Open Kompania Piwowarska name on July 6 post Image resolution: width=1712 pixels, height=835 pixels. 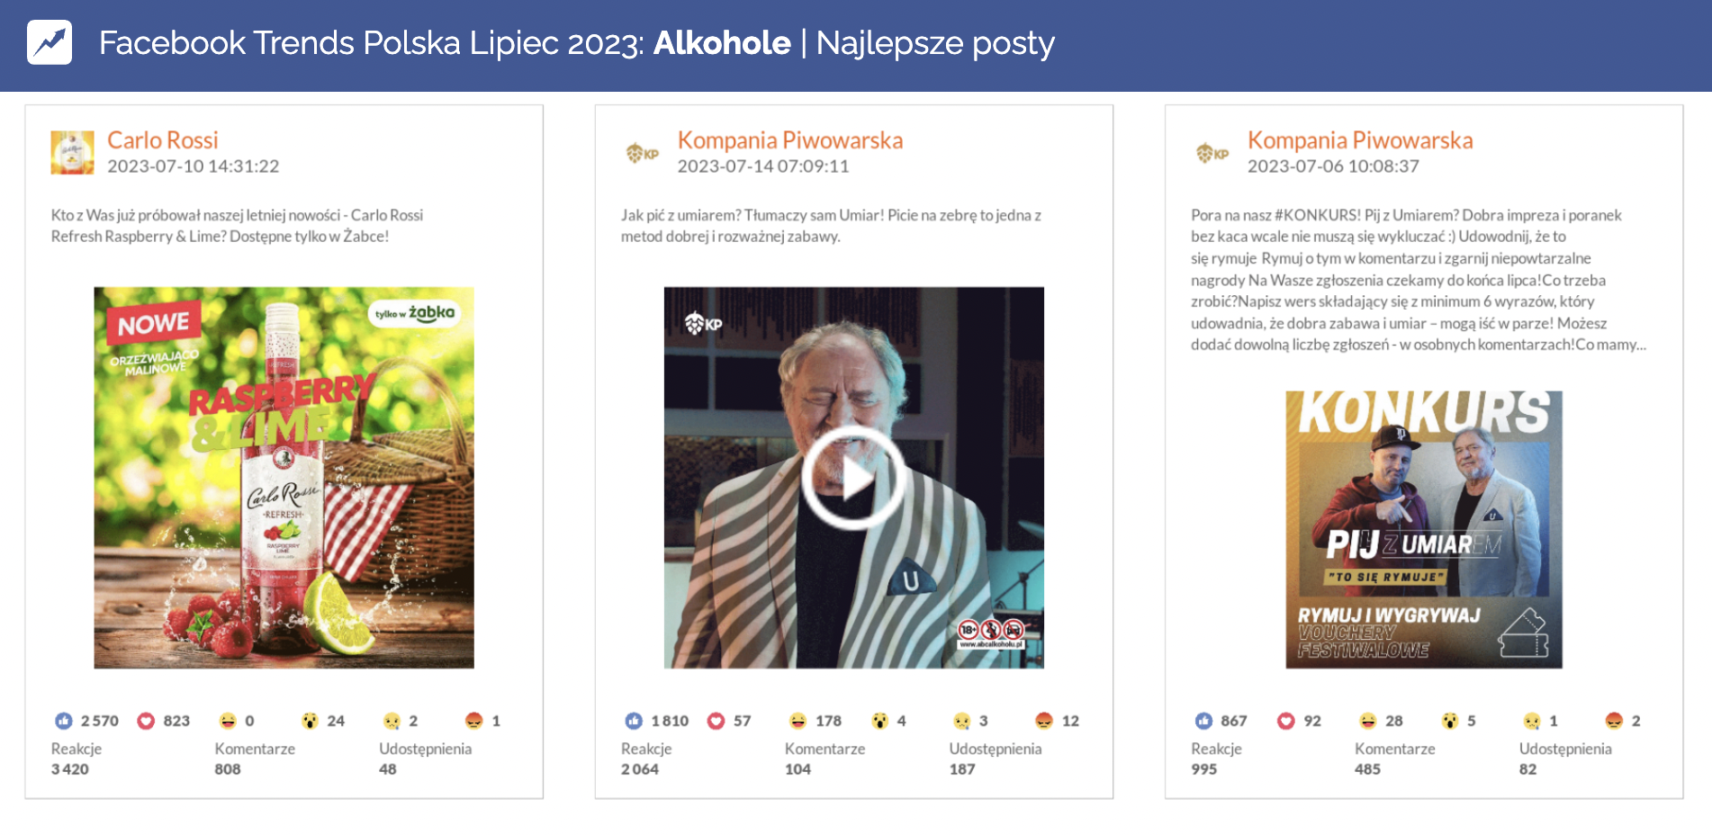pos(1360,140)
